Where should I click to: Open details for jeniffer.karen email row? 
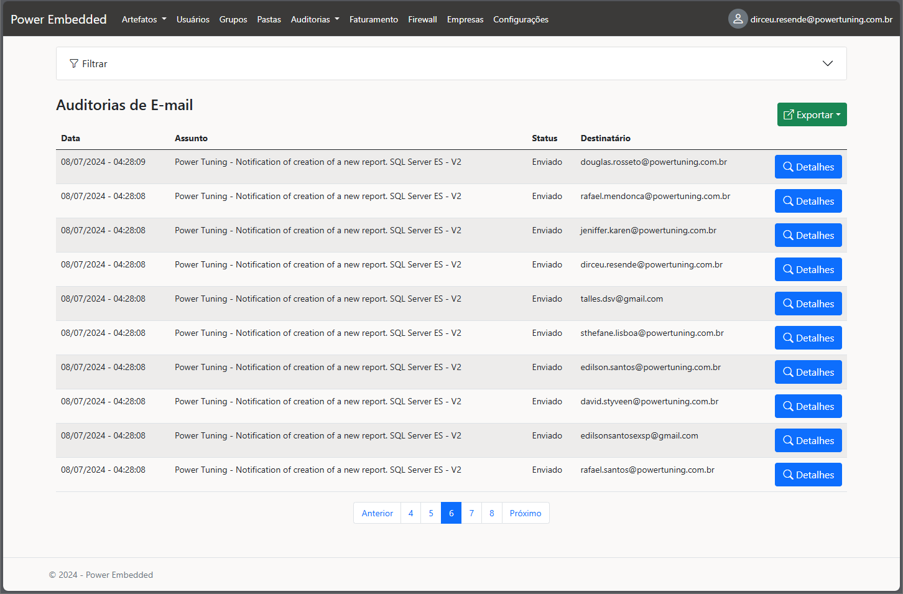click(808, 235)
